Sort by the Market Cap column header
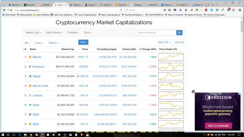The image size is (244, 137). [x=68, y=49]
